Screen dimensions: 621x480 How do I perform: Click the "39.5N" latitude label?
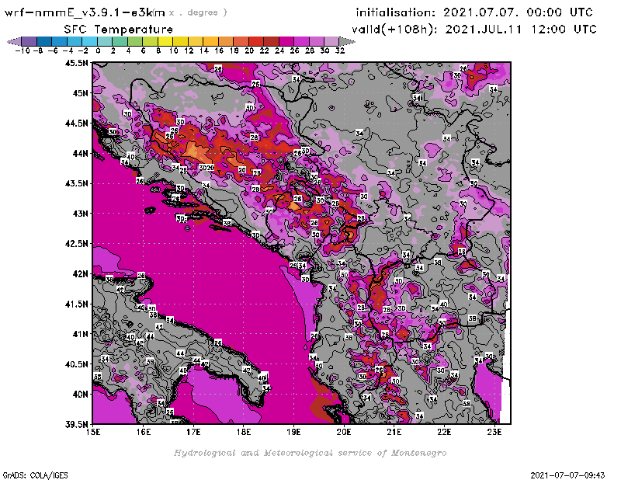click(x=76, y=425)
